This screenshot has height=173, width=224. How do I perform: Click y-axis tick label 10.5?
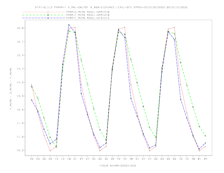(20, 150)
